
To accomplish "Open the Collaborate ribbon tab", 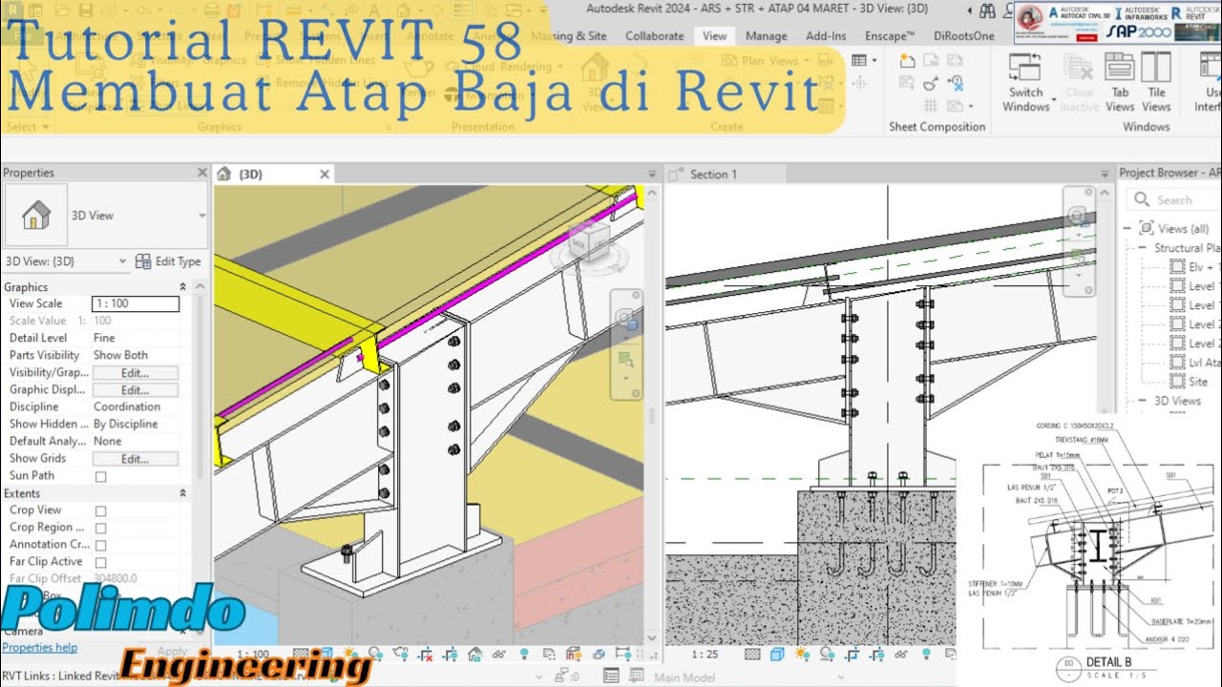I will (654, 35).
